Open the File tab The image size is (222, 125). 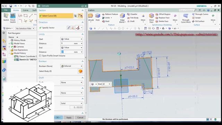[6, 10]
